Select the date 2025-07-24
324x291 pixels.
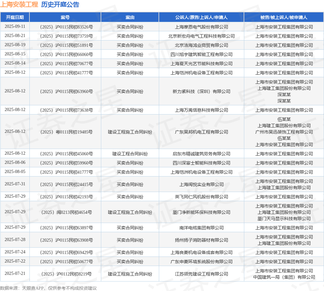tap(15, 252)
